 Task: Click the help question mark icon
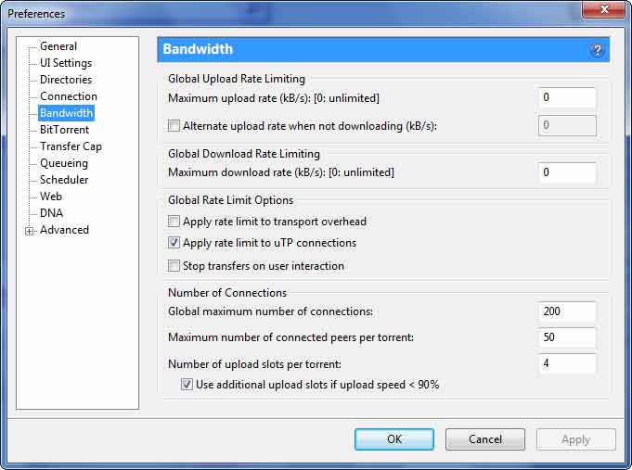[x=597, y=50]
